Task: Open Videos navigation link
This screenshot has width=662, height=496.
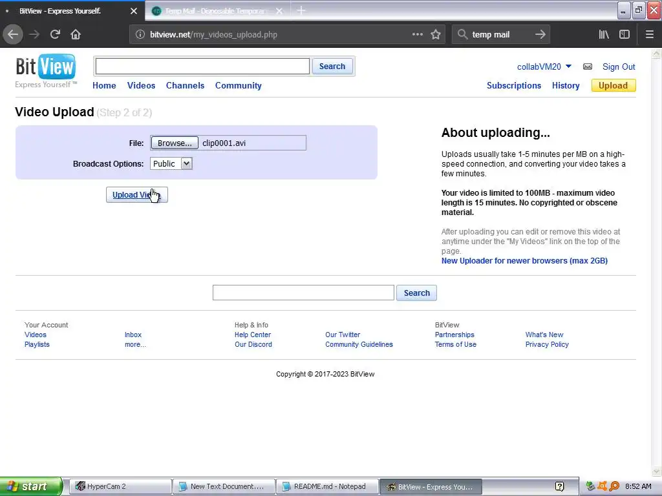Action: (x=141, y=85)
